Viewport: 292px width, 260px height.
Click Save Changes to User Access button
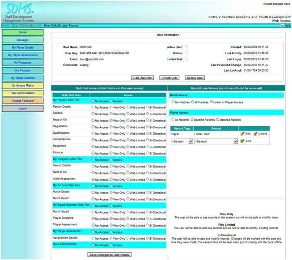click(109, 255)
